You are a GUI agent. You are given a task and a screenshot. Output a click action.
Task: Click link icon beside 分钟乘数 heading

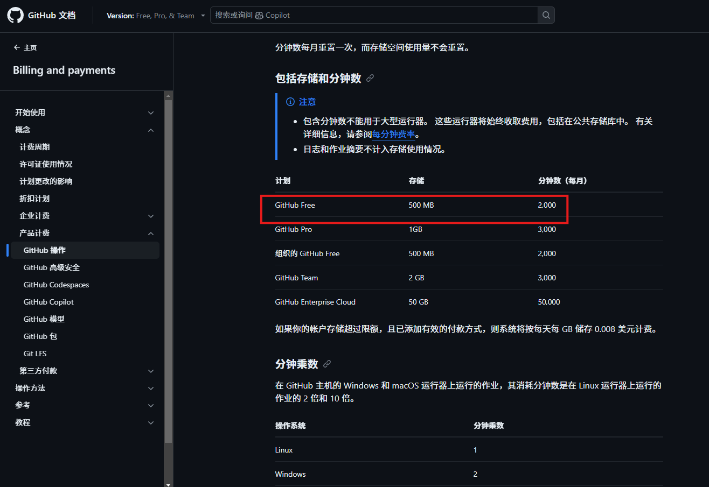point(327,364)
